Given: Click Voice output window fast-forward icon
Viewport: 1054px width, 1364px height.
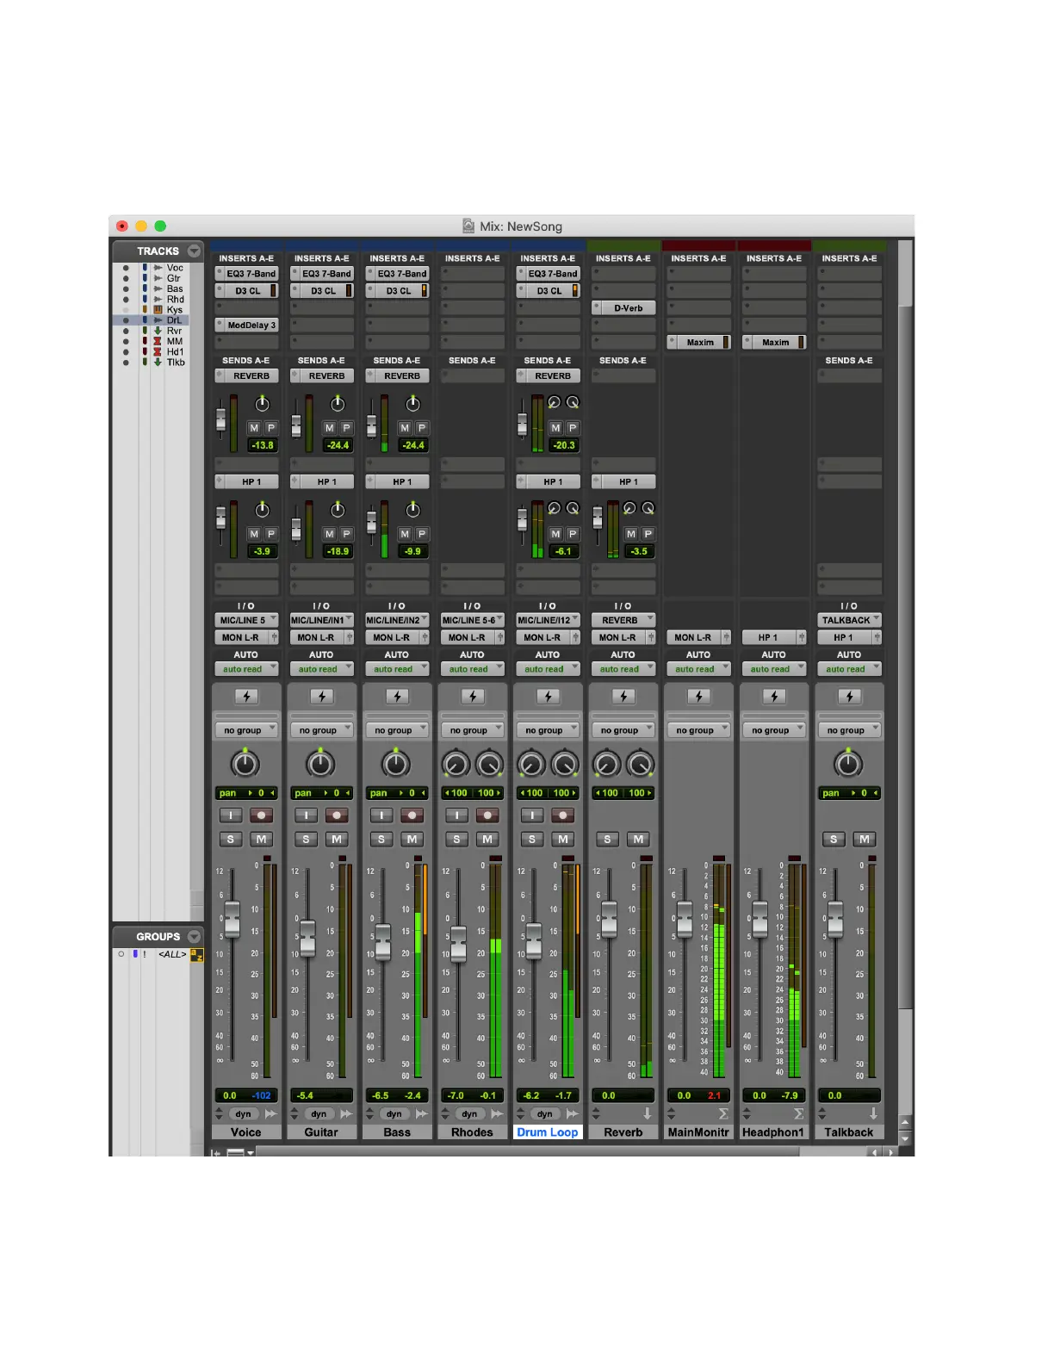Looking at the screenshot, I should click(x=271, y=1114).
